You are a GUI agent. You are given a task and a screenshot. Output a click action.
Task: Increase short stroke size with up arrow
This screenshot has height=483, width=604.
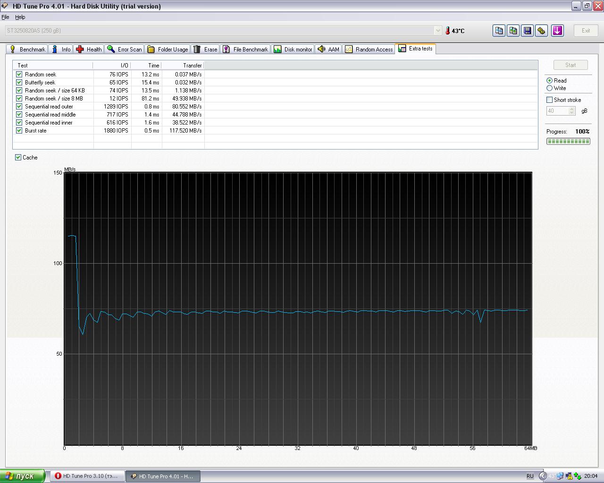[572, 109]
